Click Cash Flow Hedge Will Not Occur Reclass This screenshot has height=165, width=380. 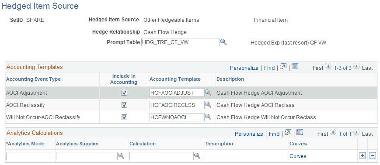(x=266, y=117)
